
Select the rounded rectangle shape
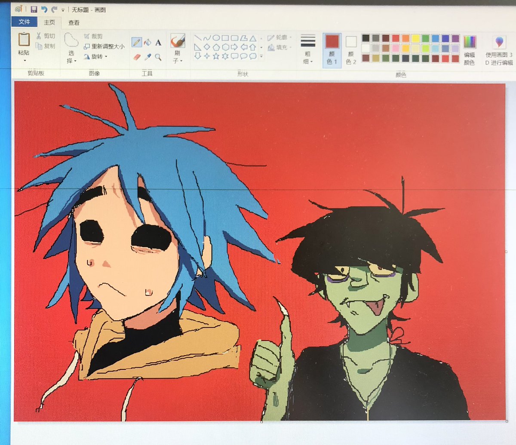[x=234, y=38]
